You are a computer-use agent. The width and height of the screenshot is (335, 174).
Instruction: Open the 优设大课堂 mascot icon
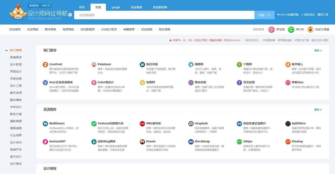[310, 30]
